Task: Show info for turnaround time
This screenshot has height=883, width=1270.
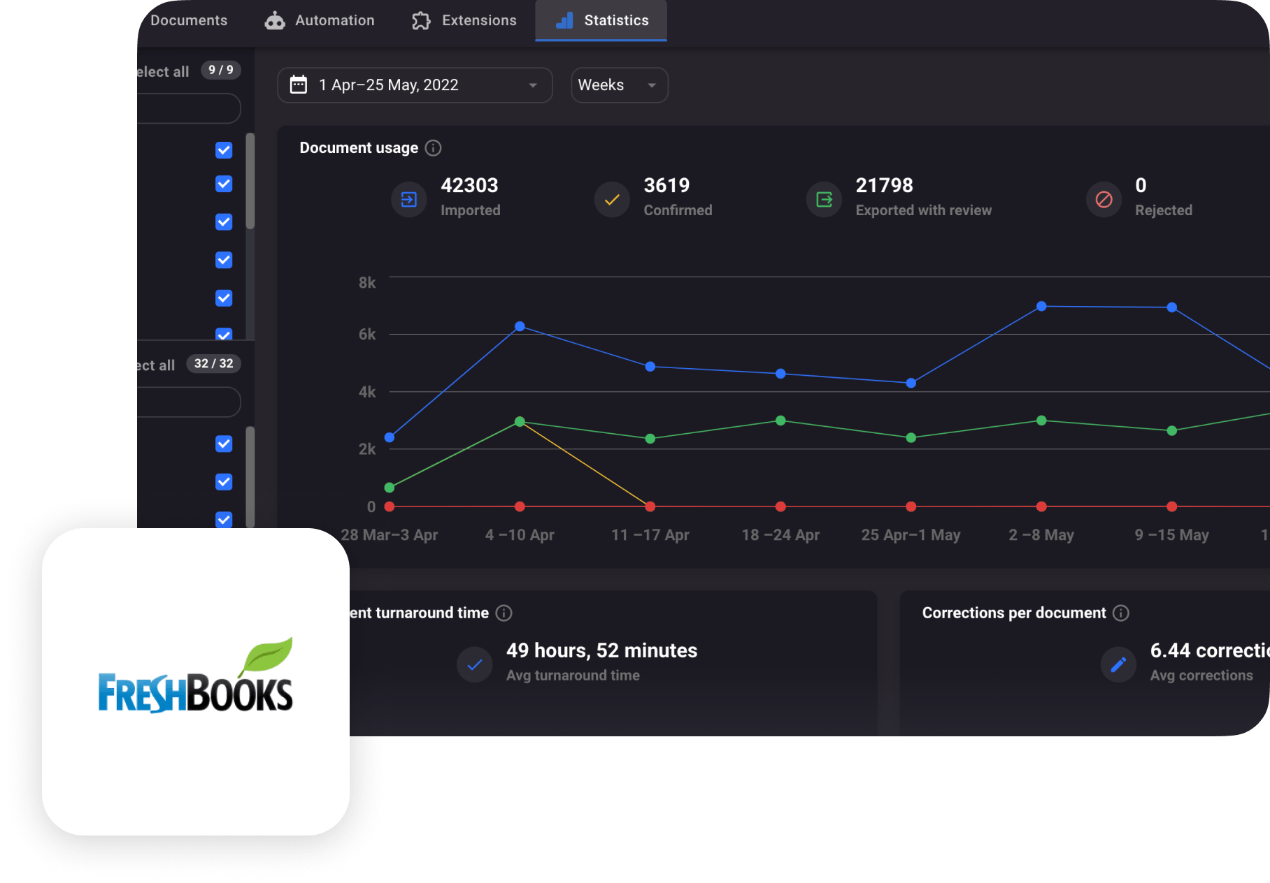Action: (x=504, y=613)
